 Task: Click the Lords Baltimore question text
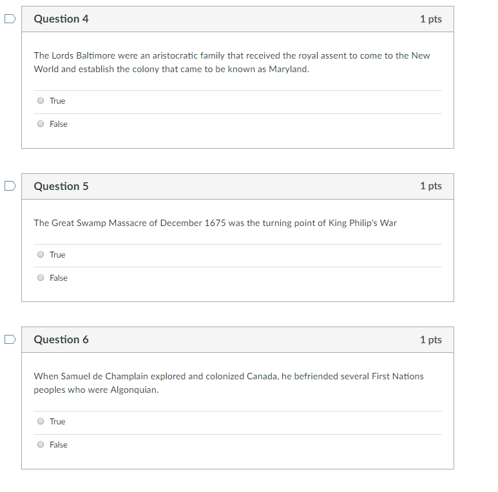pyautogui.click(x=232, y=62)
